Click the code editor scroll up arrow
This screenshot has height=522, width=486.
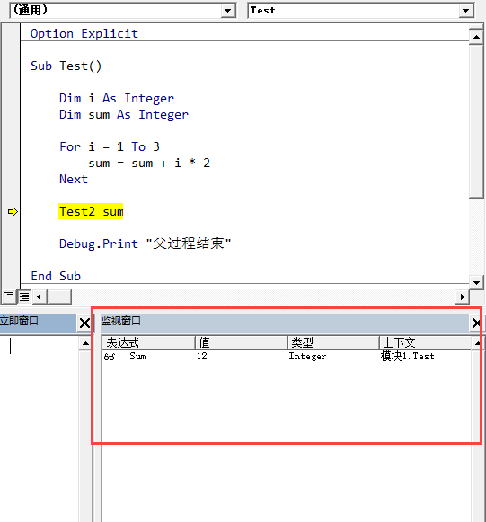[476, 37]
